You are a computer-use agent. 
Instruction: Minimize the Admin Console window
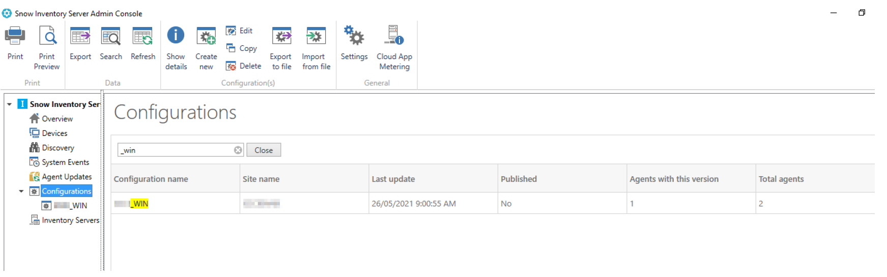coord(834,13)
